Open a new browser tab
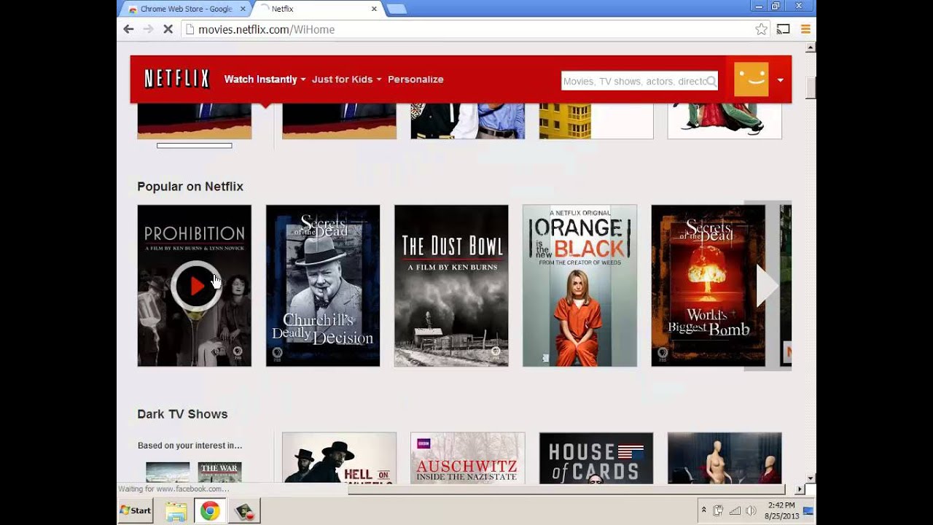The height and width of the screenshot is (525, 933). pos(397,9)
